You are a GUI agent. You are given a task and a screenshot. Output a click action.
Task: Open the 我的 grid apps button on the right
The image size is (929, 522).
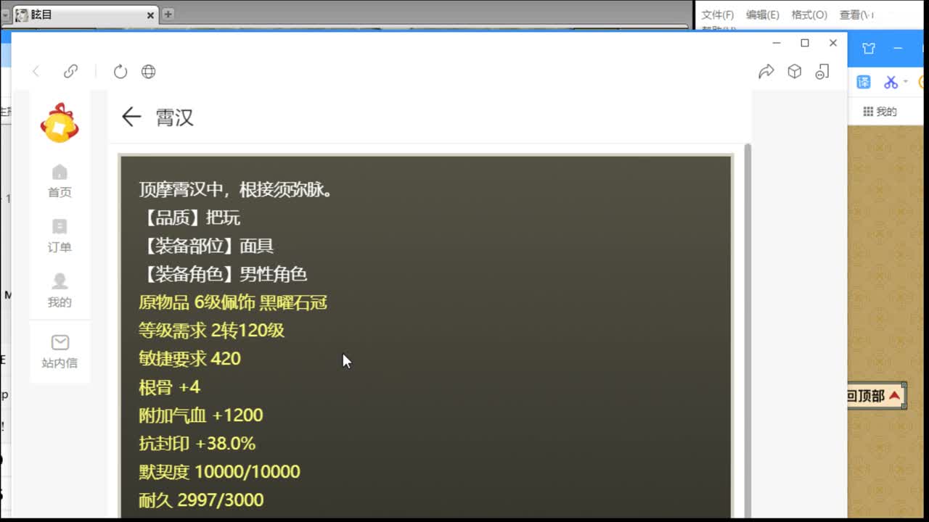click(880, 112)
